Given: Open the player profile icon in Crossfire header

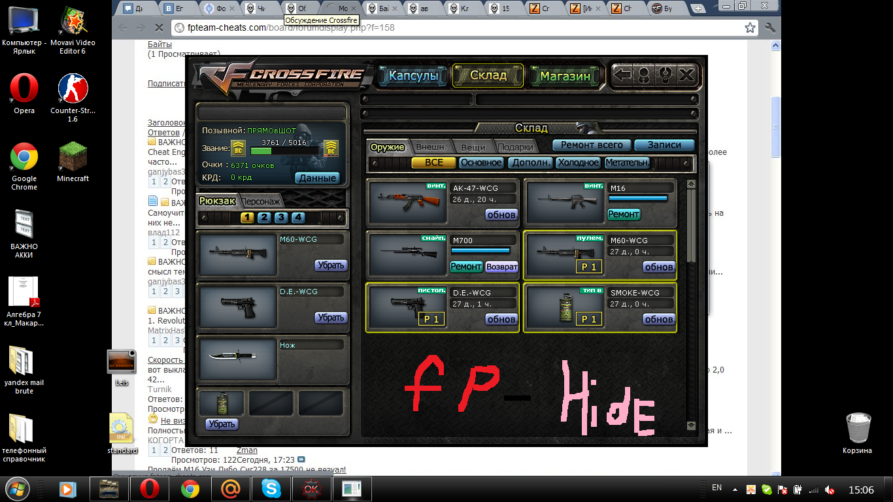Looking at the screenshot, I should coord(644,75).
